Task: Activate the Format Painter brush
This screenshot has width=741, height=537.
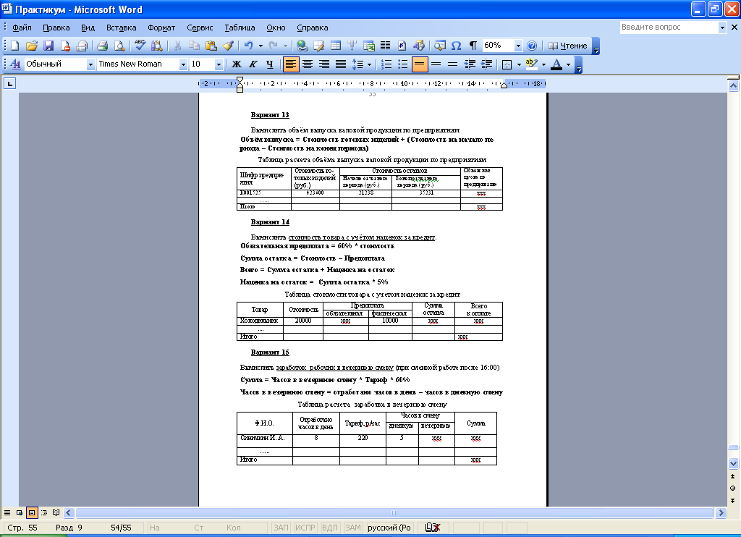Action: (x=228, y=46)
